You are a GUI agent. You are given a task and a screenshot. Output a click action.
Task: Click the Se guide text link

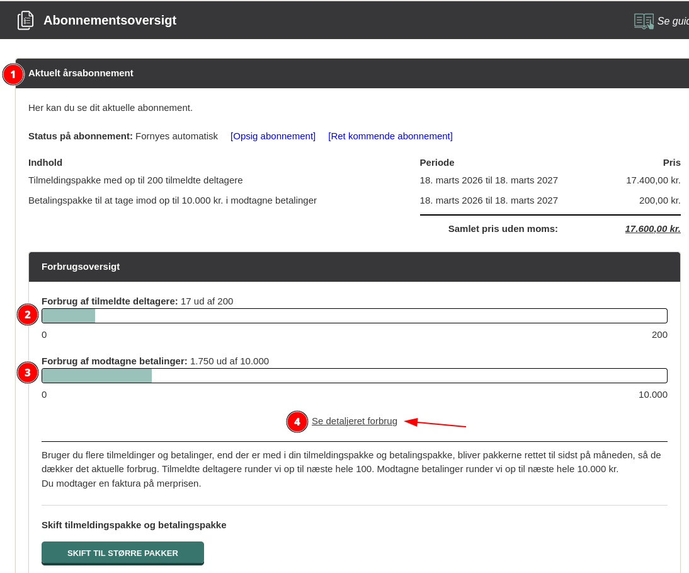(673, 21)
